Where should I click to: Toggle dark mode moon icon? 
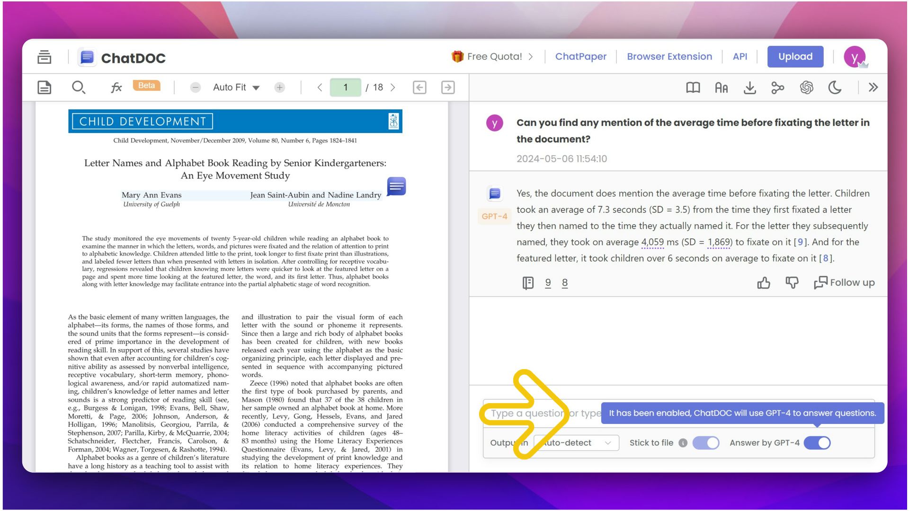coord(835,88)
